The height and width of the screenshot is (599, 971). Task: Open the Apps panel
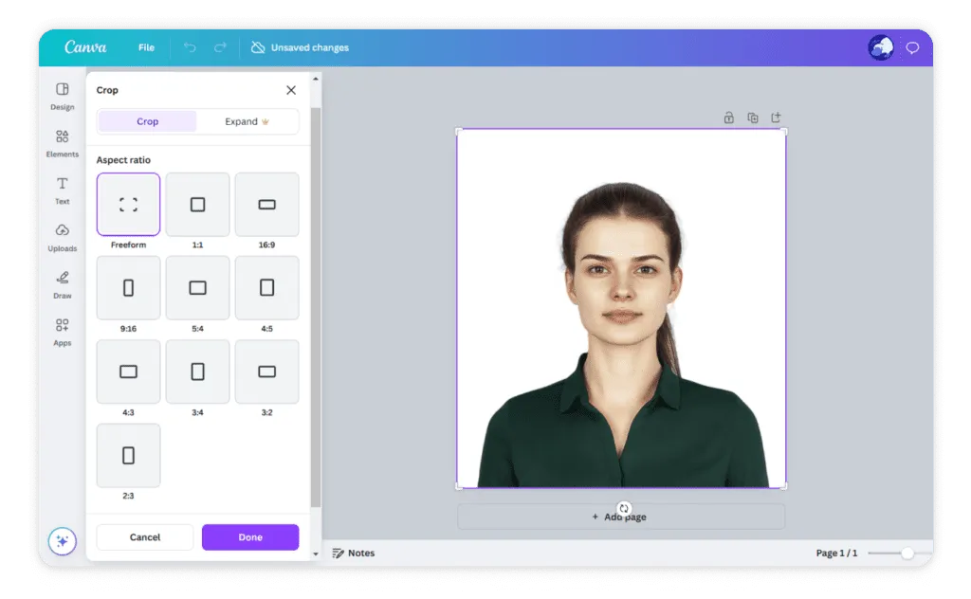pyautogui.click(x=63, y=330)
